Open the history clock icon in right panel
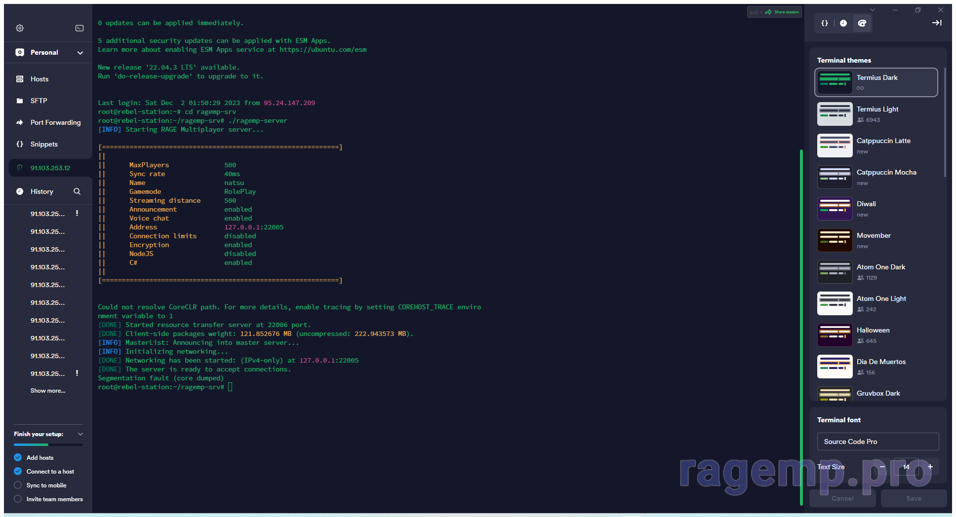Screen dimensions: 956x517 843,23
